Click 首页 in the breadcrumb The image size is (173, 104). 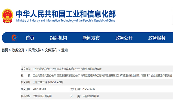5,50
